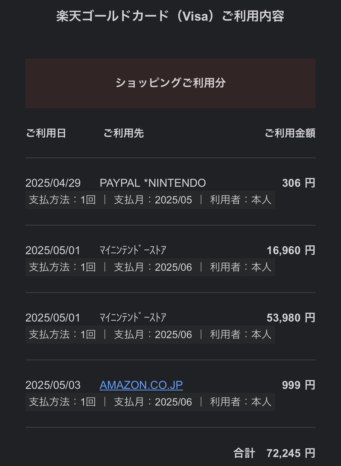This screenshot has width=341, height=466.
Task: Click the ご利用金額 column header
Action: click(290, 133)
